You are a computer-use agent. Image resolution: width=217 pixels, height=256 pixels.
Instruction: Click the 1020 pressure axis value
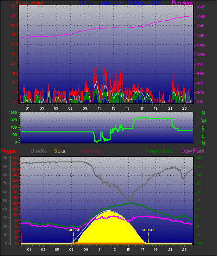point(201,17)
